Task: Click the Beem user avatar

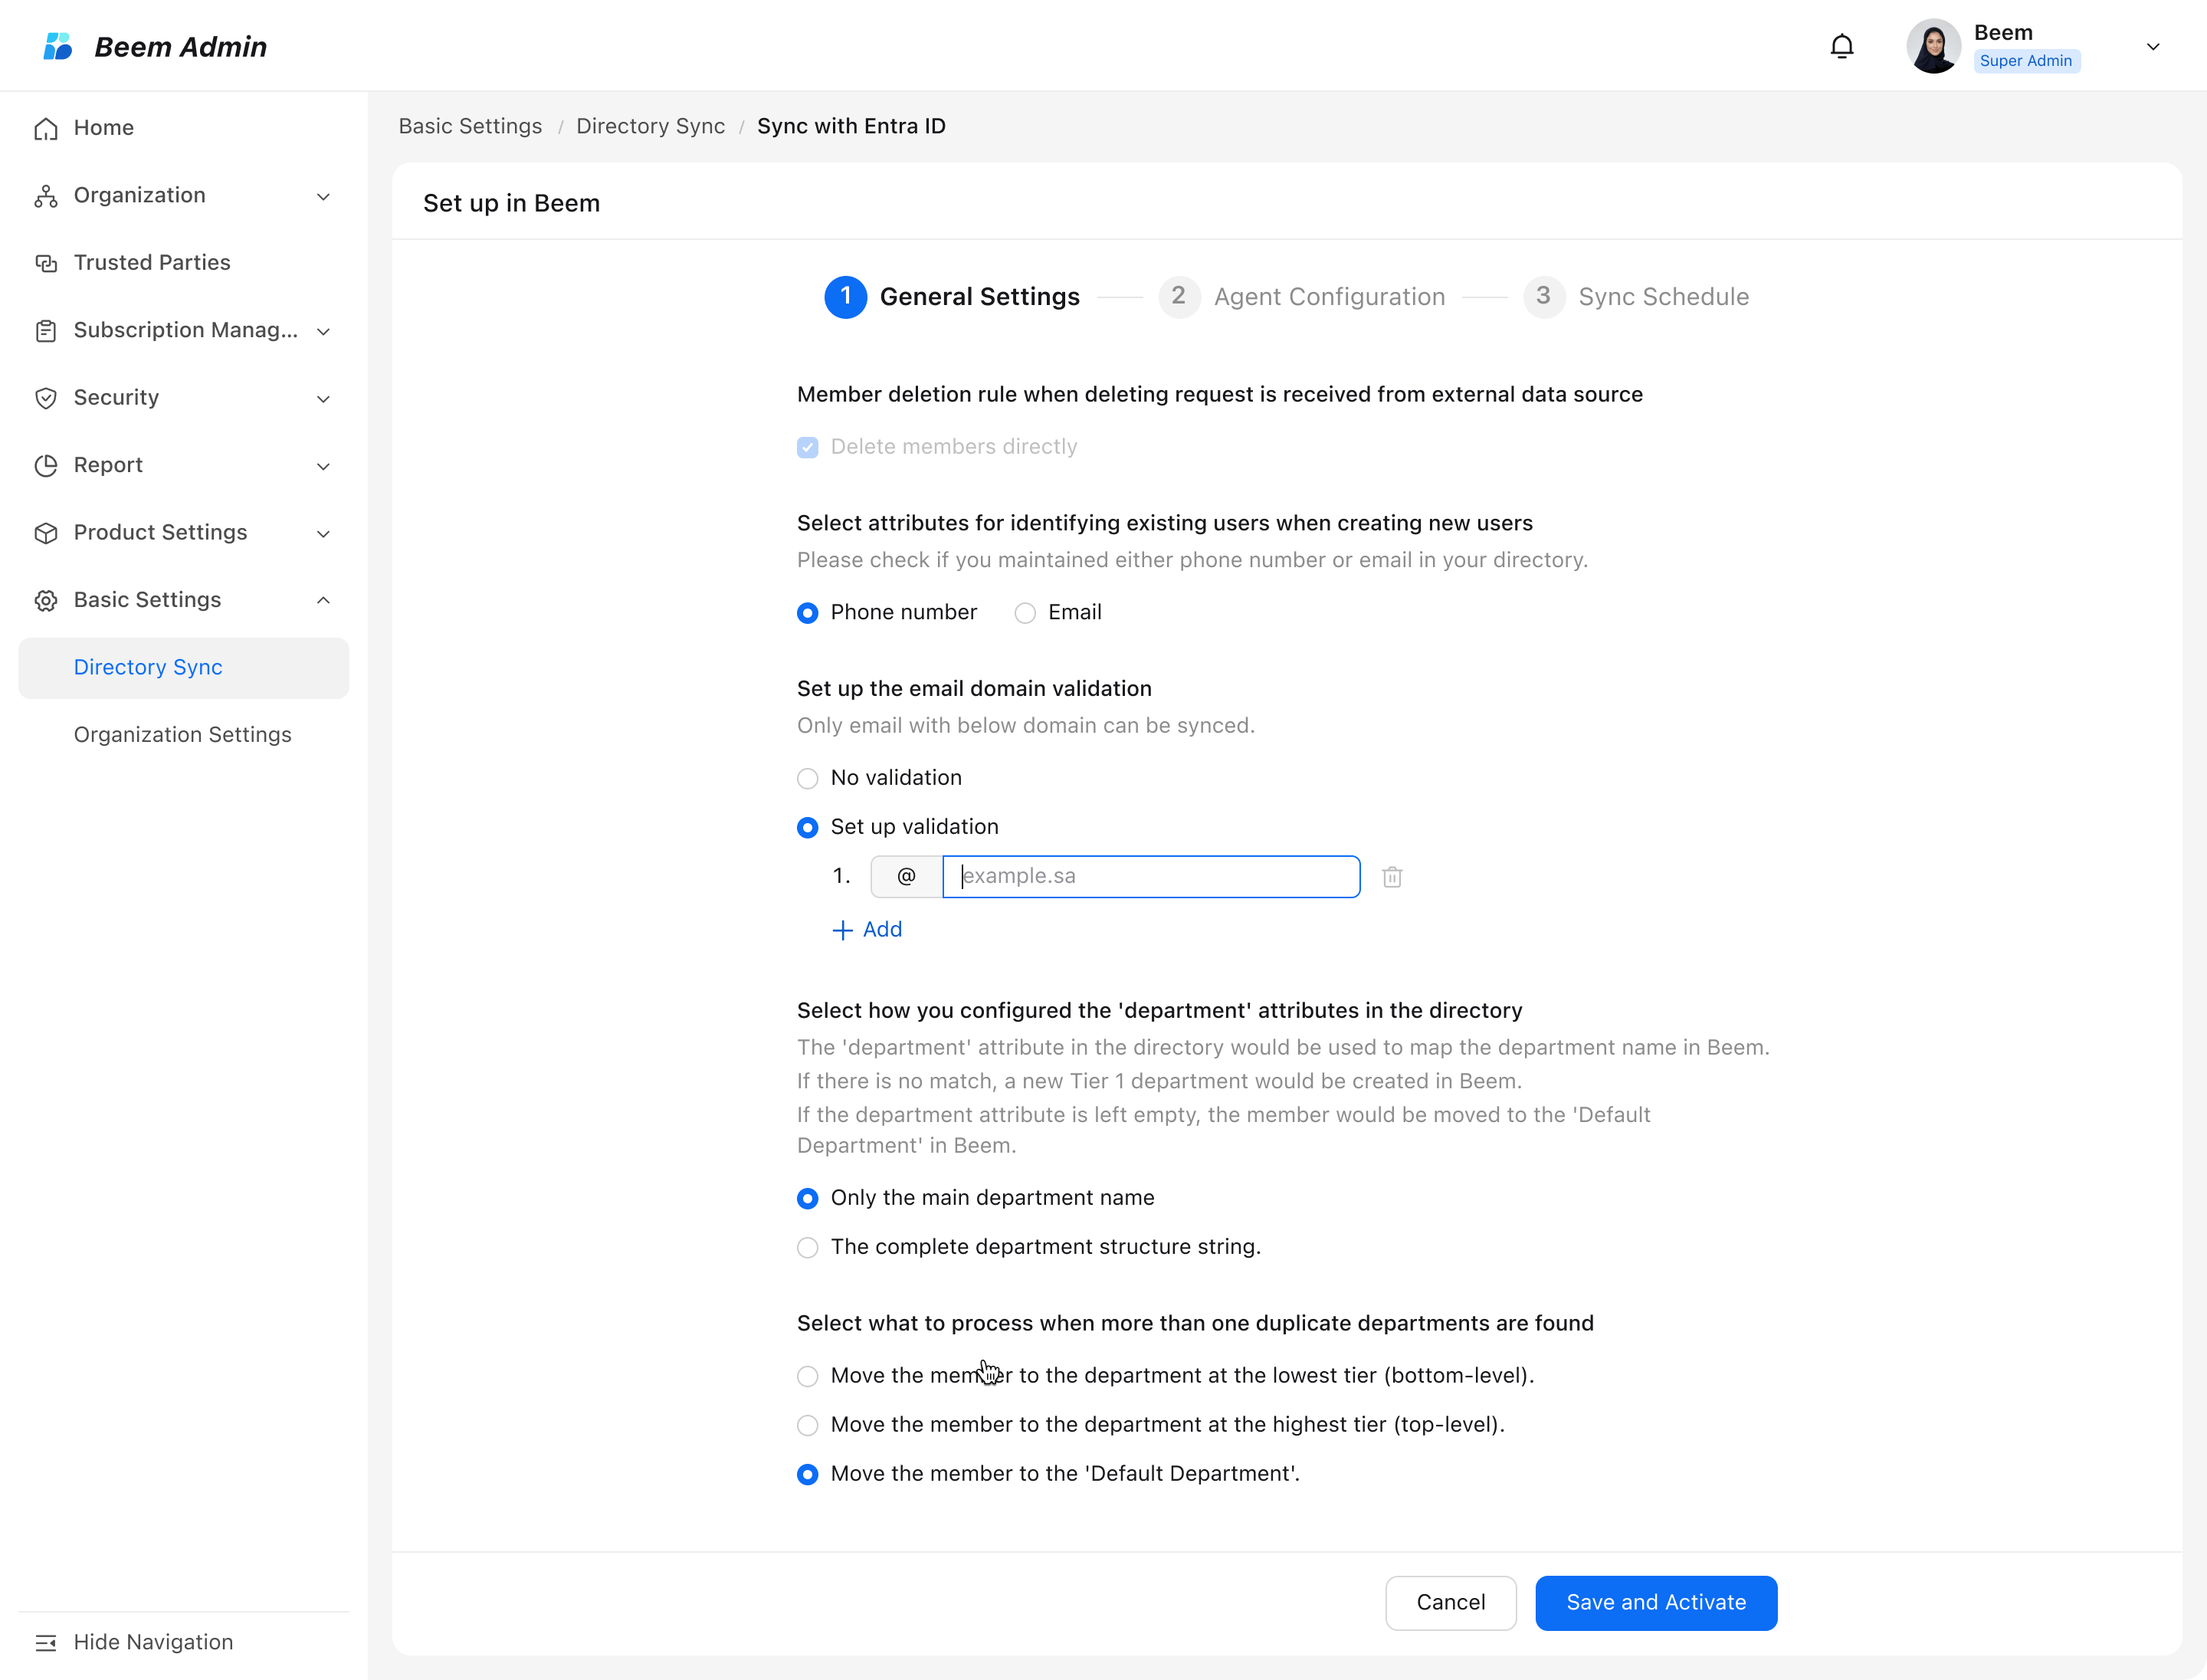Action: (x=1933, y=46)
